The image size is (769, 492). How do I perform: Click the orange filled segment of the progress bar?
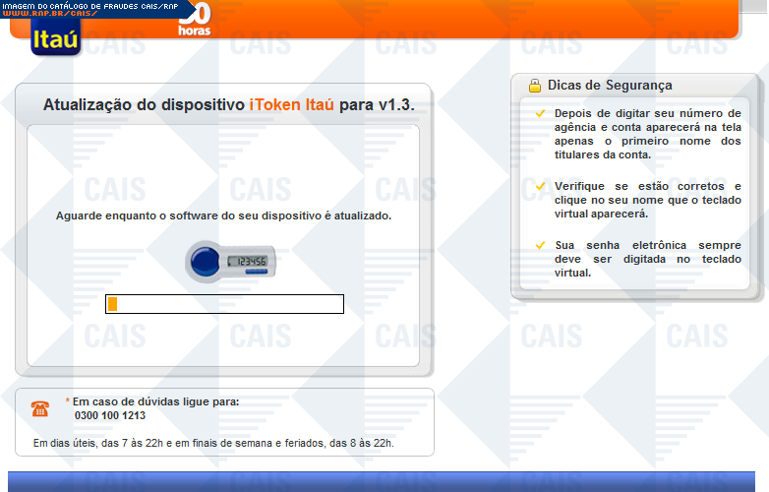[112, 304]
